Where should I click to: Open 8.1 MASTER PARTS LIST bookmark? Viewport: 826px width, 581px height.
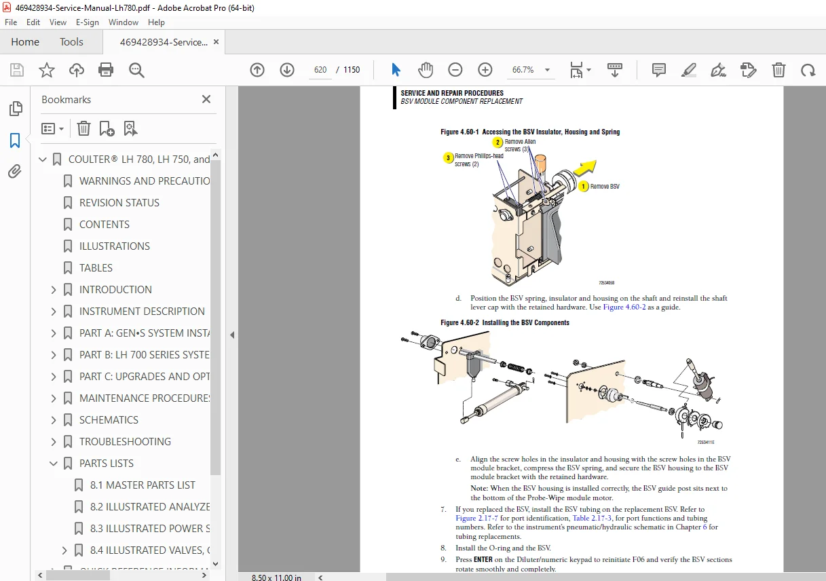point(143,485)
